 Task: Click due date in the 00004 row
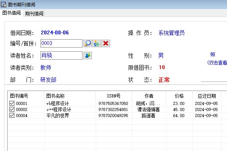[206, 116]
